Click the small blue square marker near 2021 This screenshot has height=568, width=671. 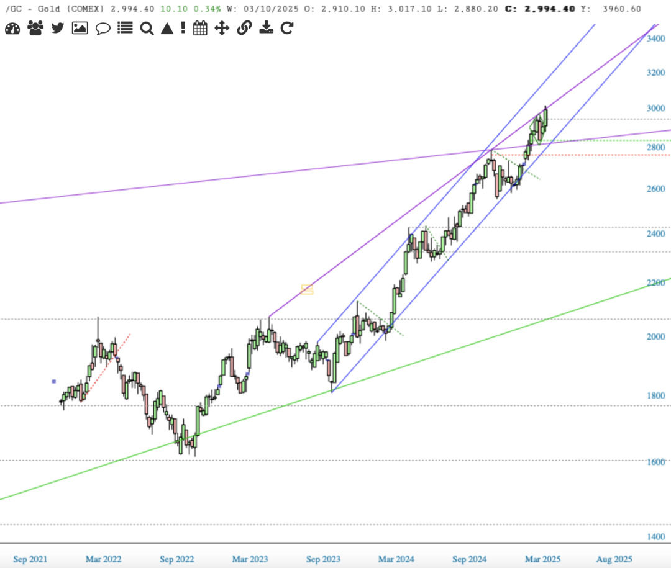54,381
